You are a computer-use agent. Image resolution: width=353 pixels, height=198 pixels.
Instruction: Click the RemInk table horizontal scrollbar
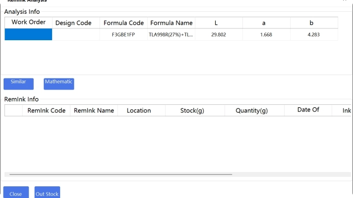tap(178, 174)
